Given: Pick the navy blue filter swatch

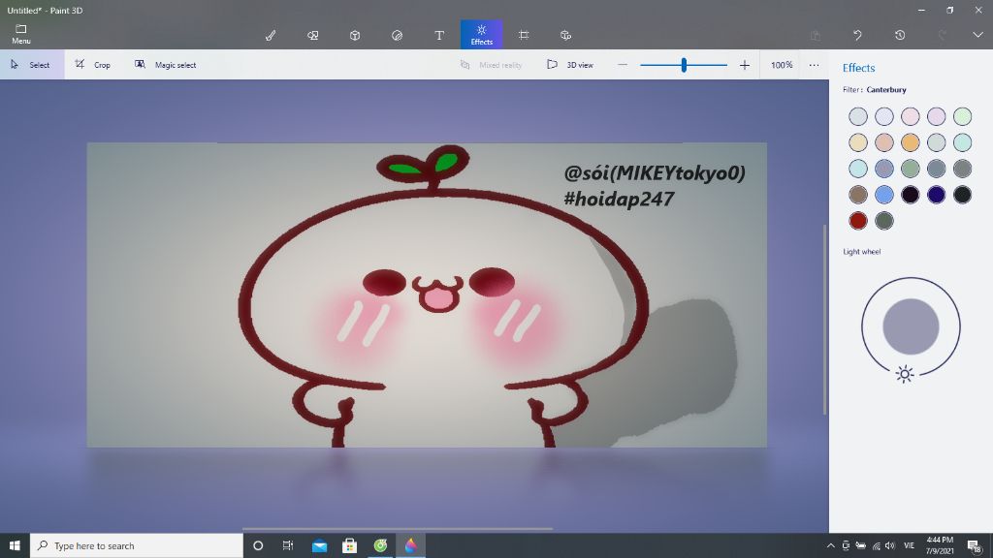Looking at the screenshot, I should tap(936, 194).
